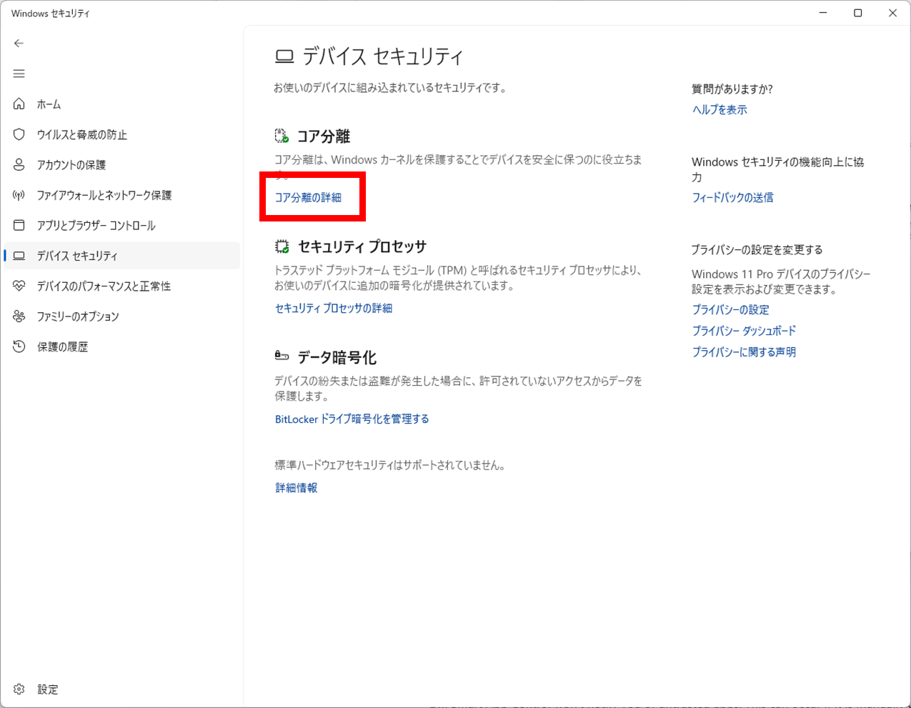911x708 pixels.
Task: Click the デバイス セキュリティ page heading
Action: pyautogui.click(x=383, y=56)
